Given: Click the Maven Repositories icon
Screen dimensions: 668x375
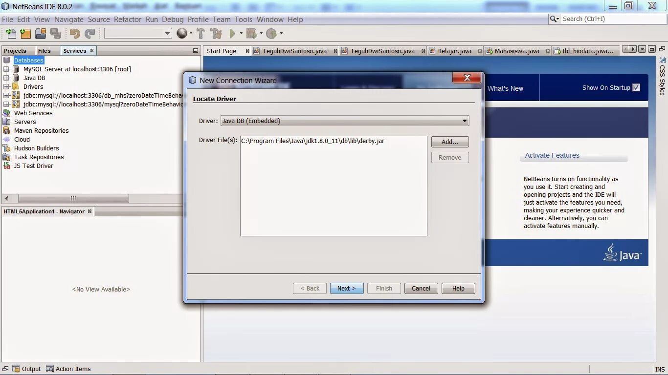Looking at the screenshot, I should click(x=6, y=130).
